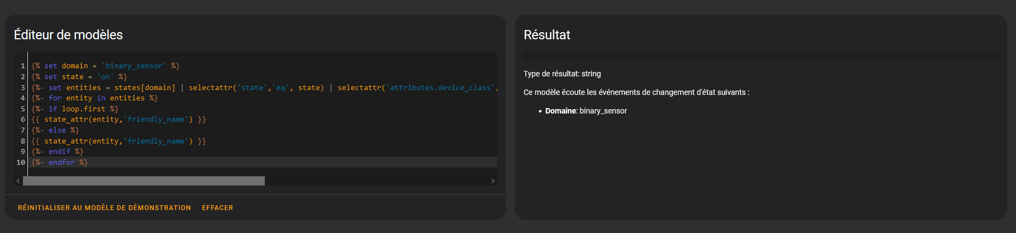Image resolution: width=1016 pixels, height=233 pixels.
Task: Click line number 10 in the gutter
Action: 21,163
